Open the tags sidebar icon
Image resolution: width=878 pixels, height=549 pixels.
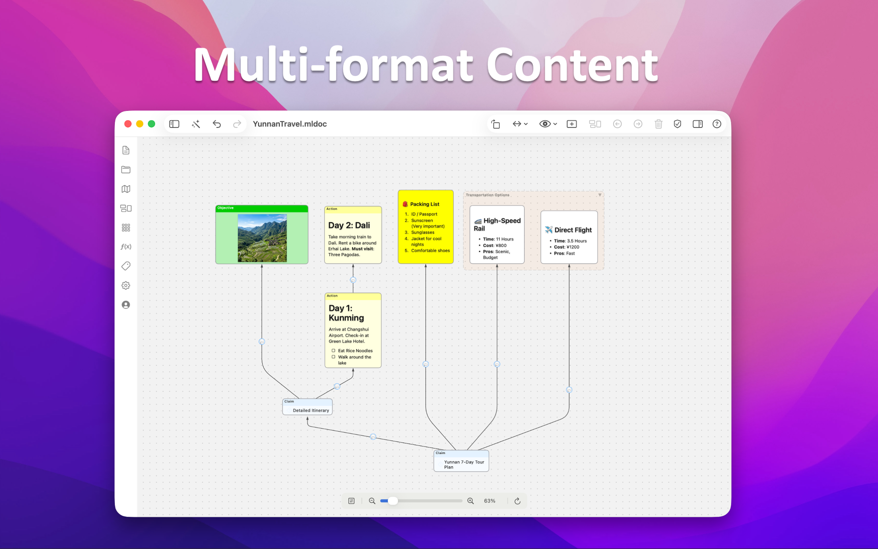click(x=126, y=266)
